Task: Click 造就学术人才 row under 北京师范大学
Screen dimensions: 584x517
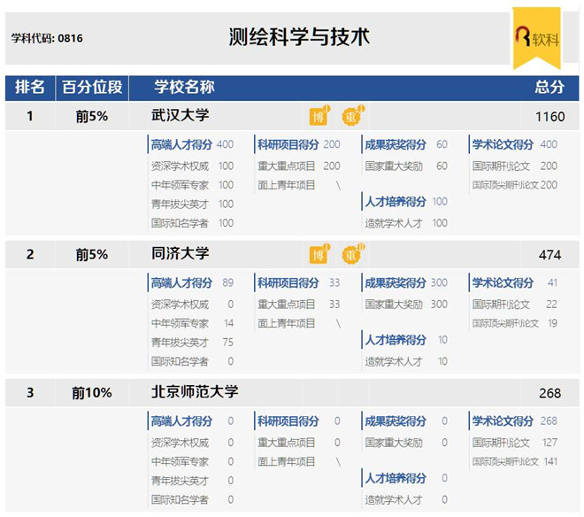Action: tap(406, 500)
